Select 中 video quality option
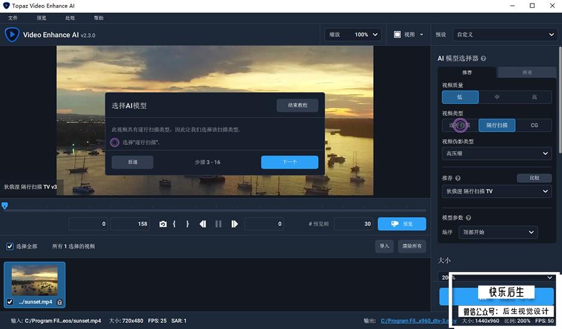The image size is (562, 329). [497, 97]
